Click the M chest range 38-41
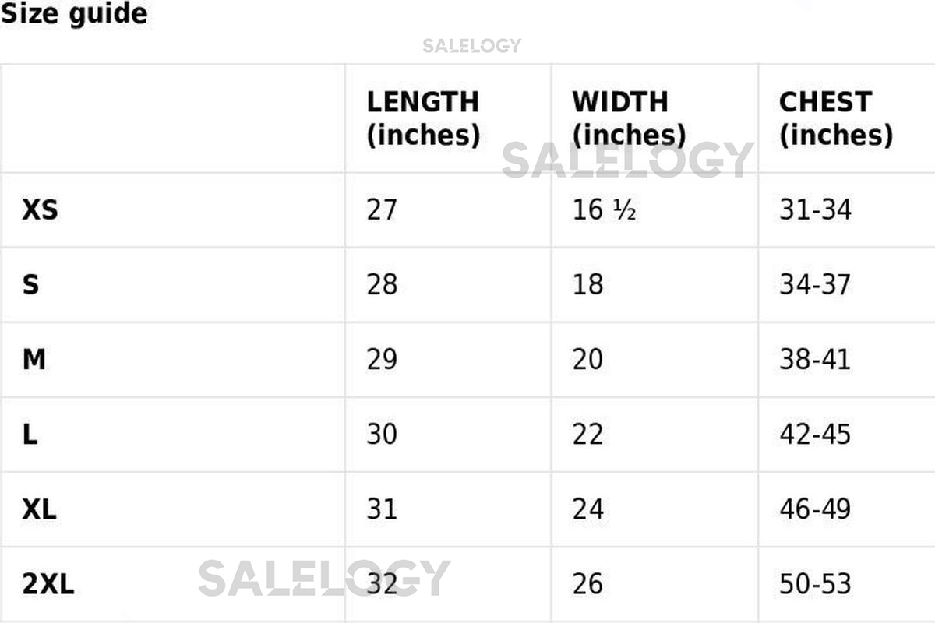This screenshot has width=935, height=623. 815,360
